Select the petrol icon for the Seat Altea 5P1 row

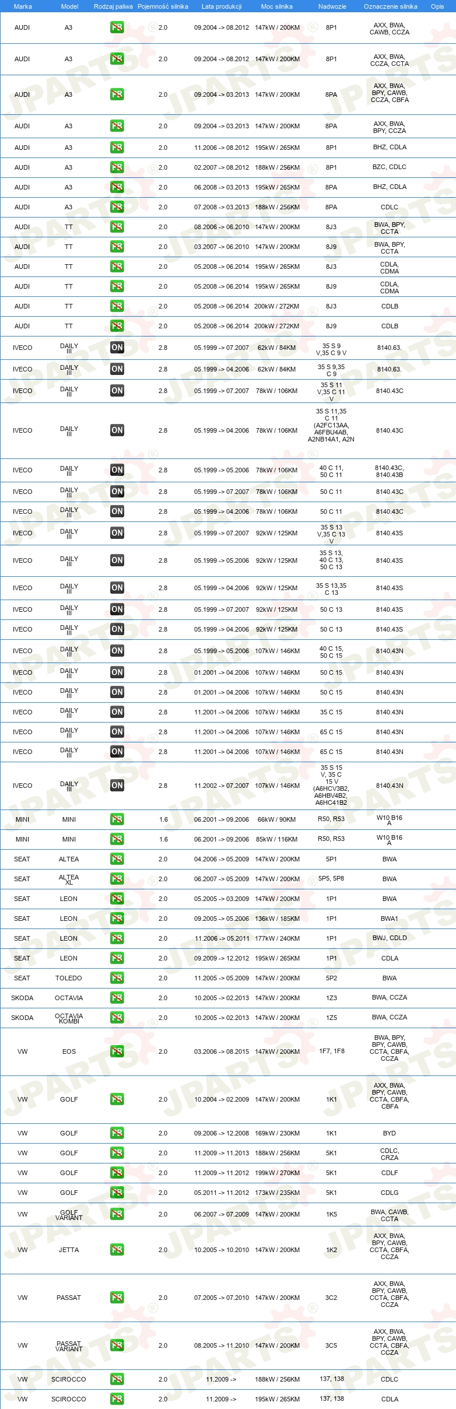117,859
